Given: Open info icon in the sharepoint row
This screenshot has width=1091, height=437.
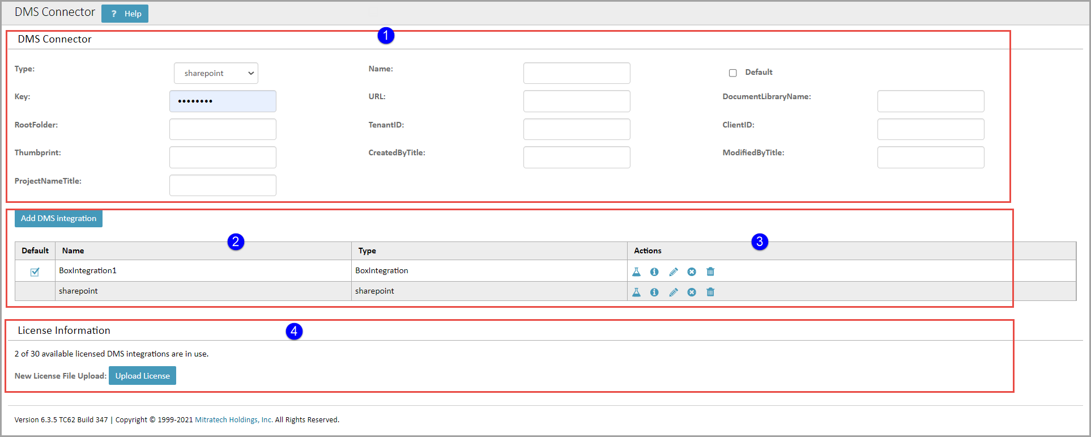Looking at the screenshot, I should point(654,292).
